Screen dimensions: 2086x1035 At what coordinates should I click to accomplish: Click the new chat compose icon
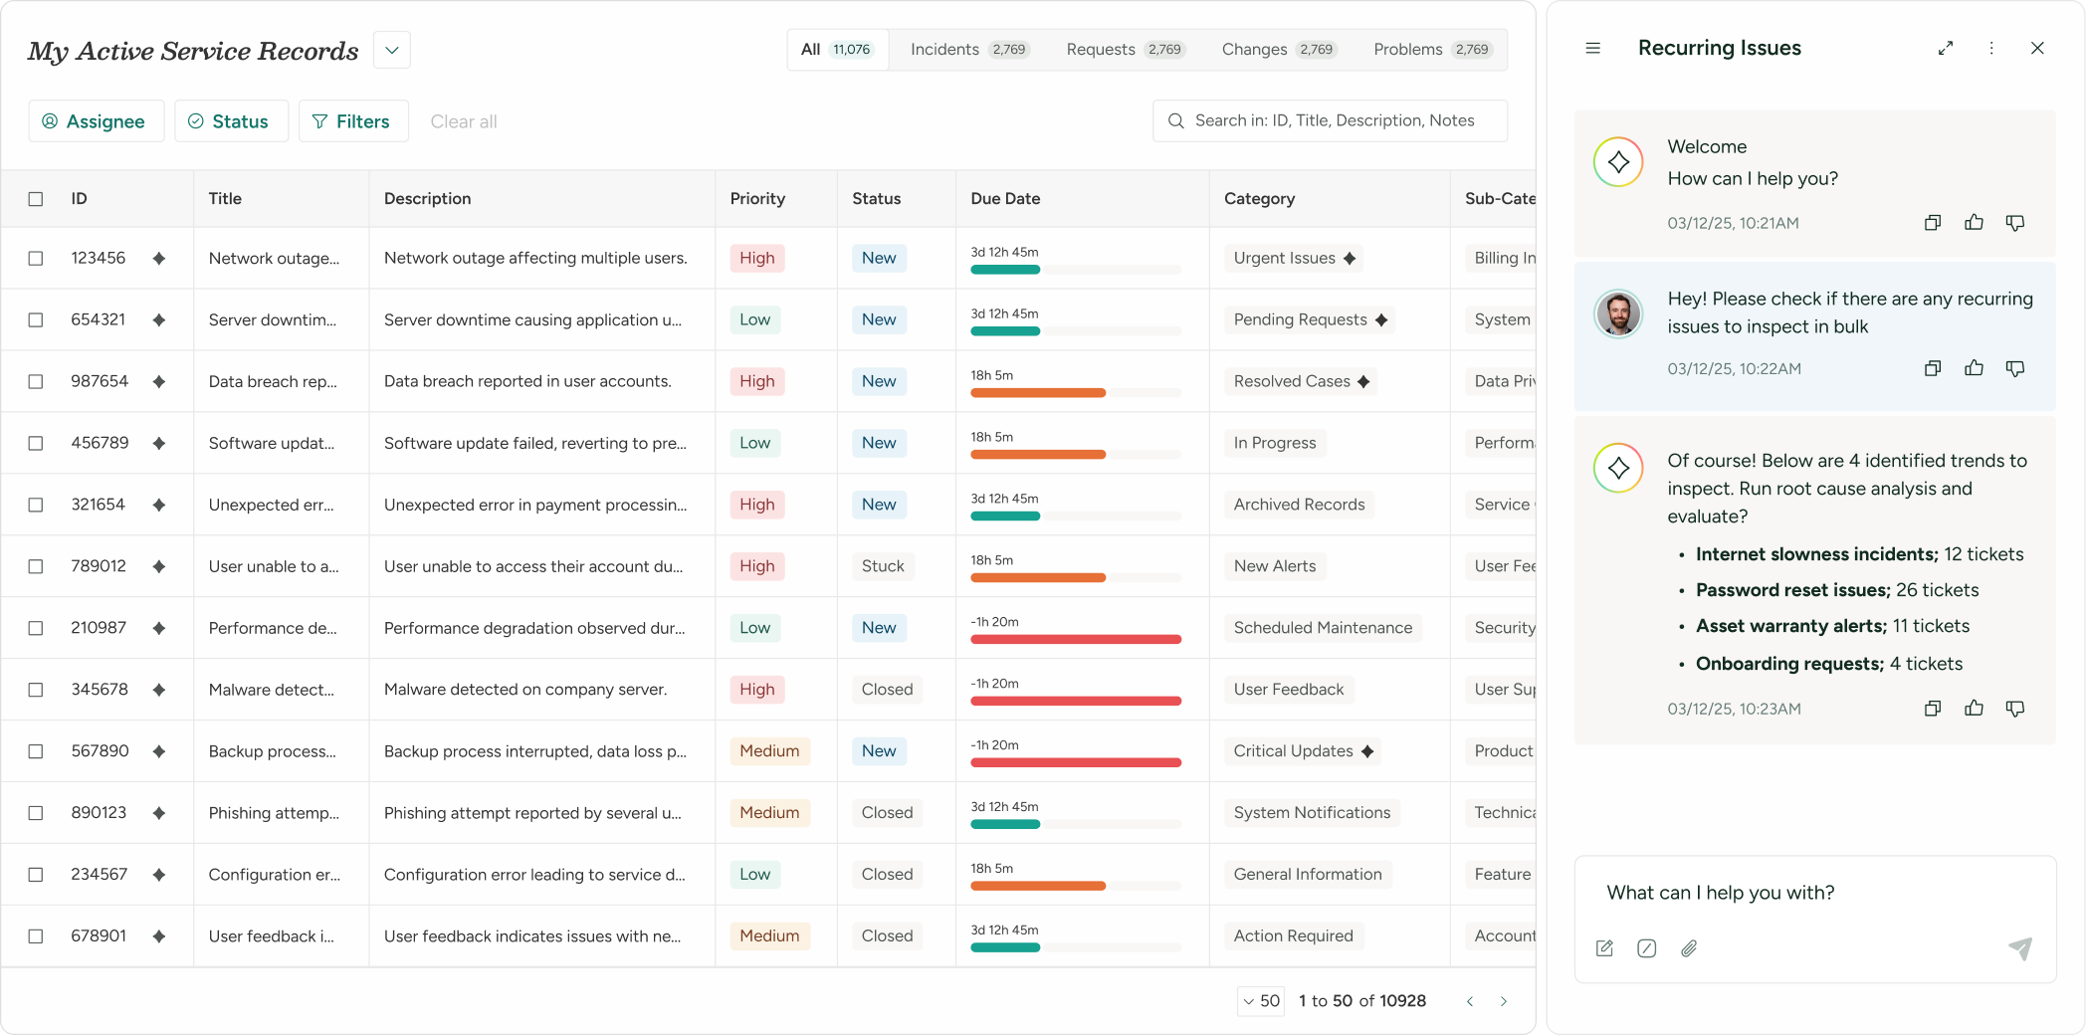click(1604, 948)
